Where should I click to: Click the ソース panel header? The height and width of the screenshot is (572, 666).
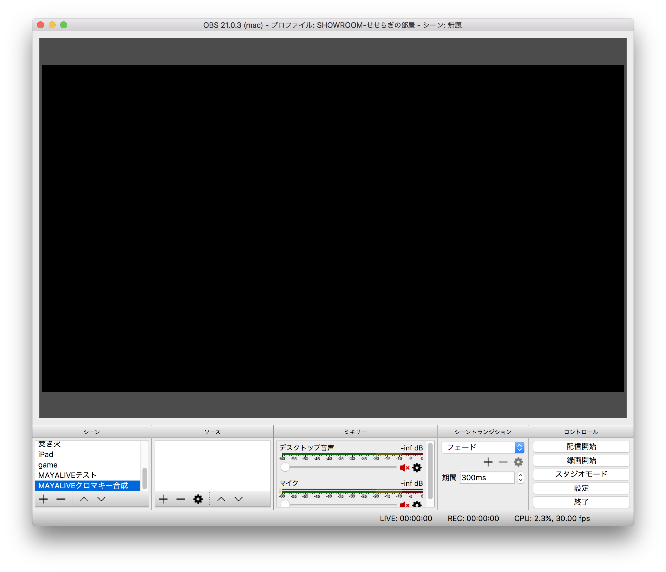tap(213, 432)
